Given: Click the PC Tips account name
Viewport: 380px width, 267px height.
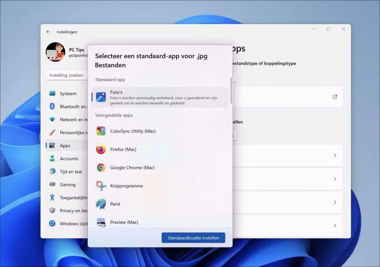Looking at the screenshot, I should click(76, 50).
